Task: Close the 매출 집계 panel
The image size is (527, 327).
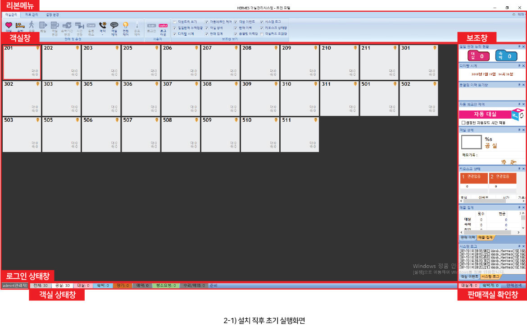Action: [523, 207]
